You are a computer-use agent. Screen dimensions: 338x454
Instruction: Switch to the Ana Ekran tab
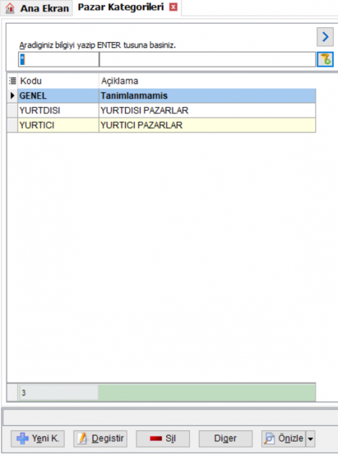[x=37, y=8]
